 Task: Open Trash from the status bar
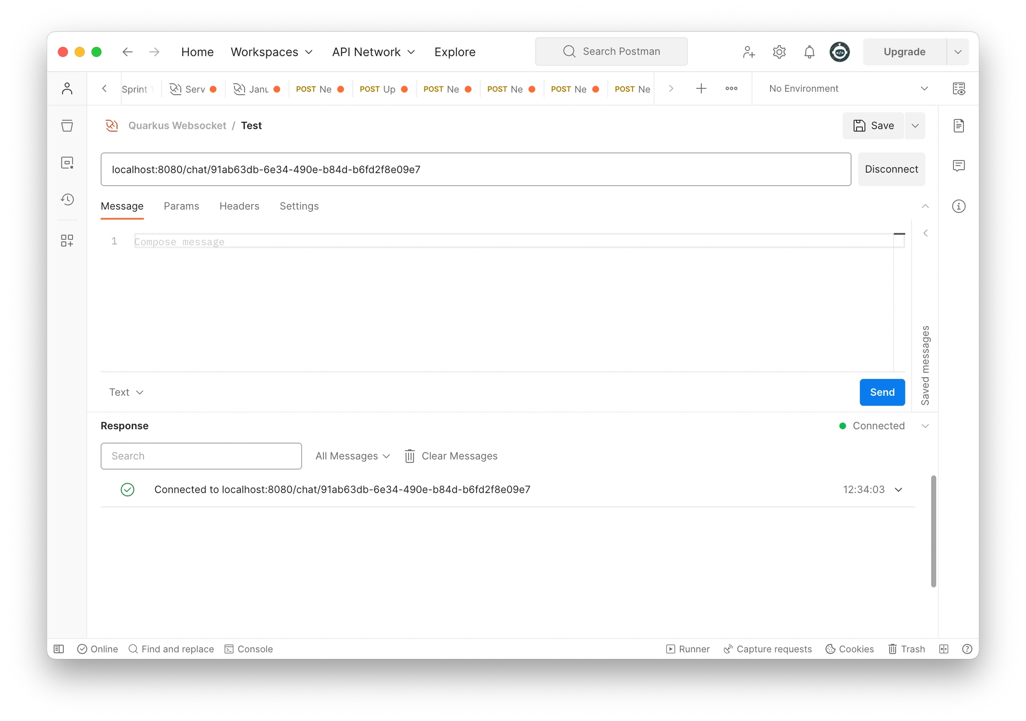coord(906,649)
